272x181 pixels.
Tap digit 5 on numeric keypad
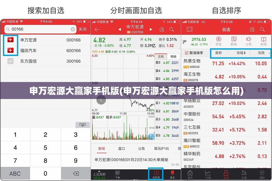46,148
